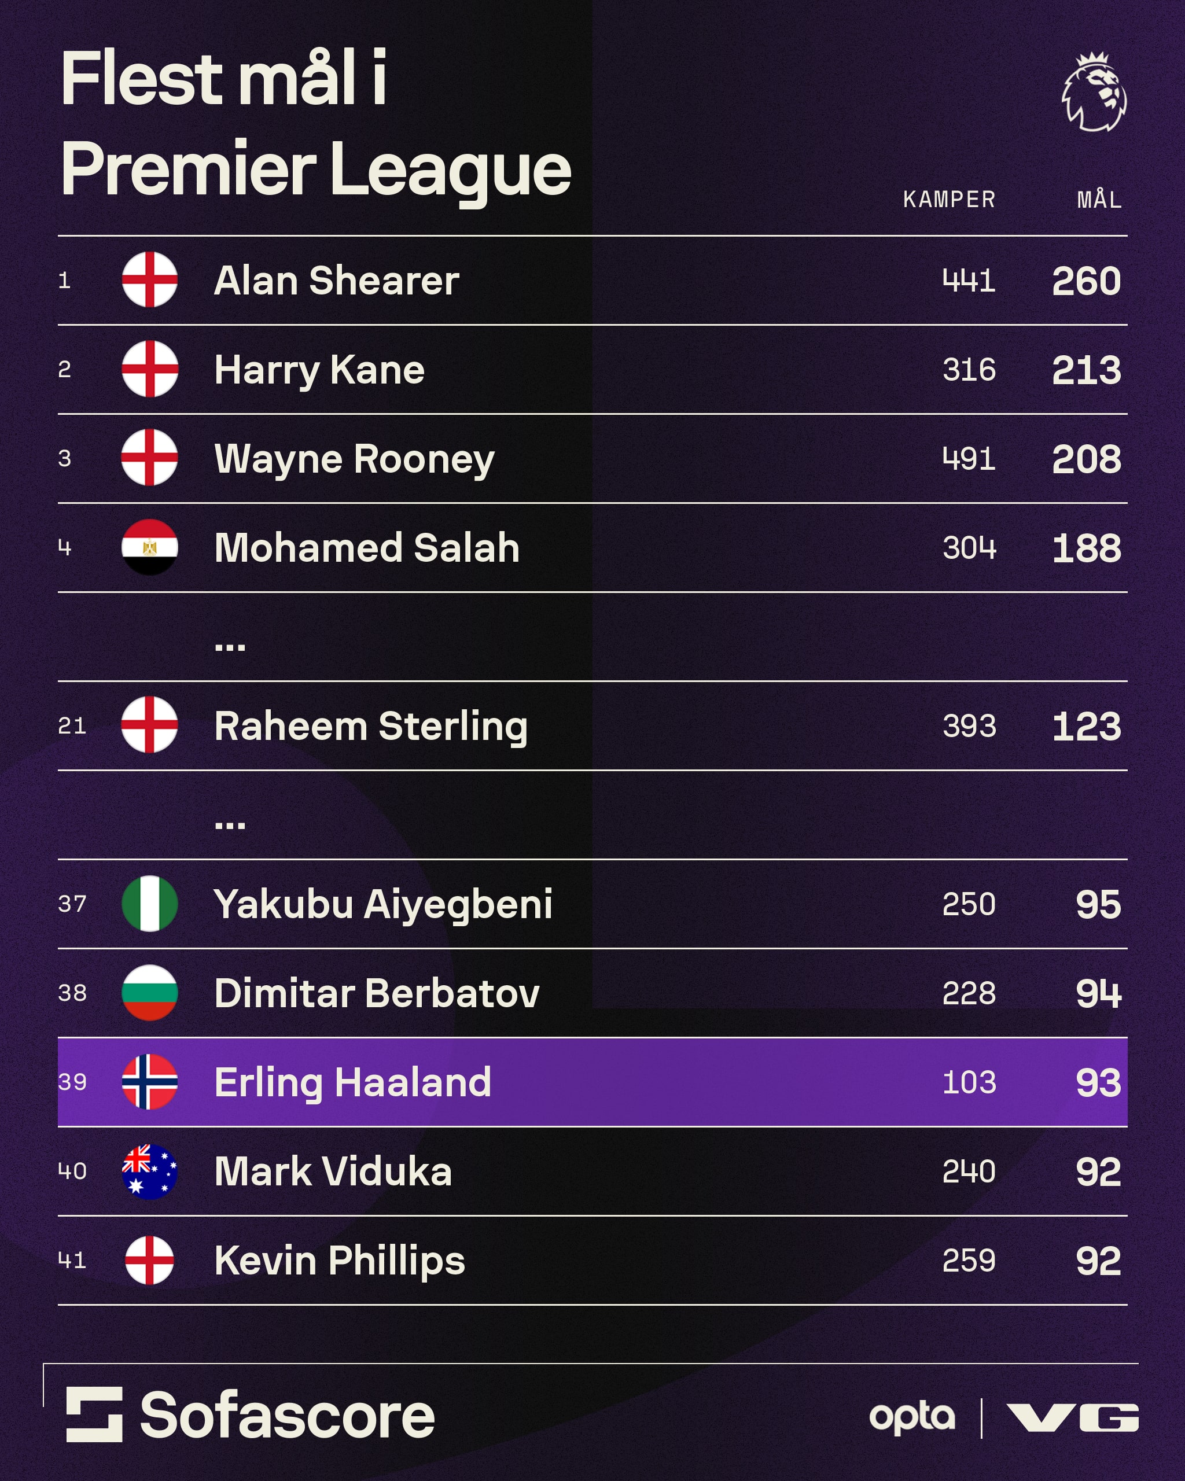Click the Premier League lion logo

[x=1094, y=93]
